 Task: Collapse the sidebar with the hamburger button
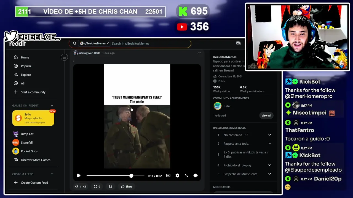[x=64, y=57]
